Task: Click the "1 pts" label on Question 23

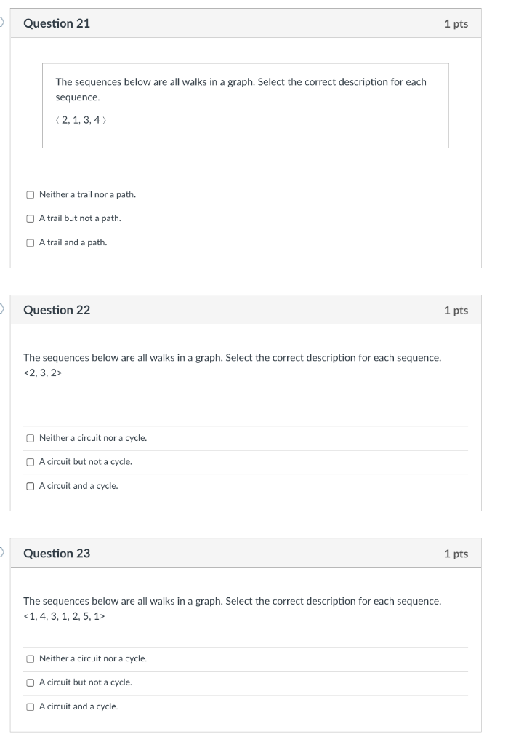Action: [458, 554]
